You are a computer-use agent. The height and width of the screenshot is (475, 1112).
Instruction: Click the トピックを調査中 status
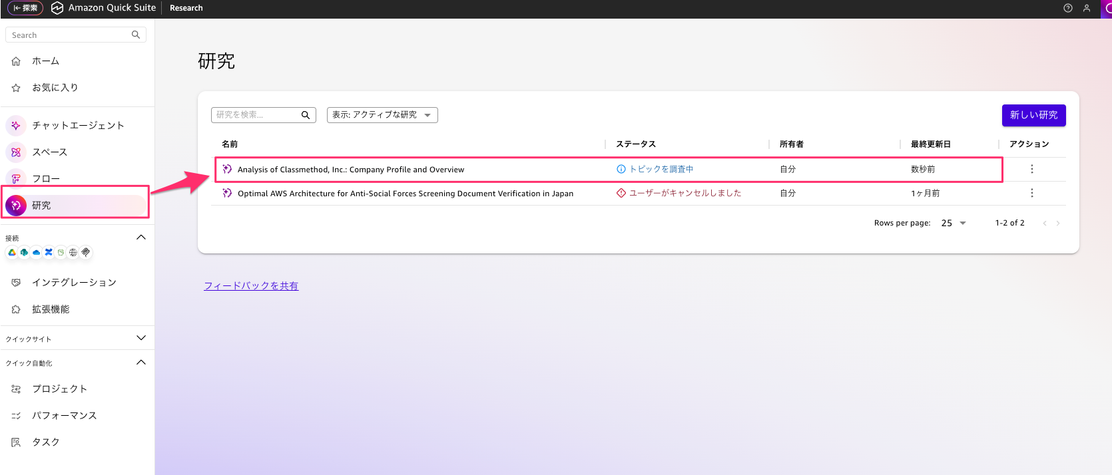655,169
